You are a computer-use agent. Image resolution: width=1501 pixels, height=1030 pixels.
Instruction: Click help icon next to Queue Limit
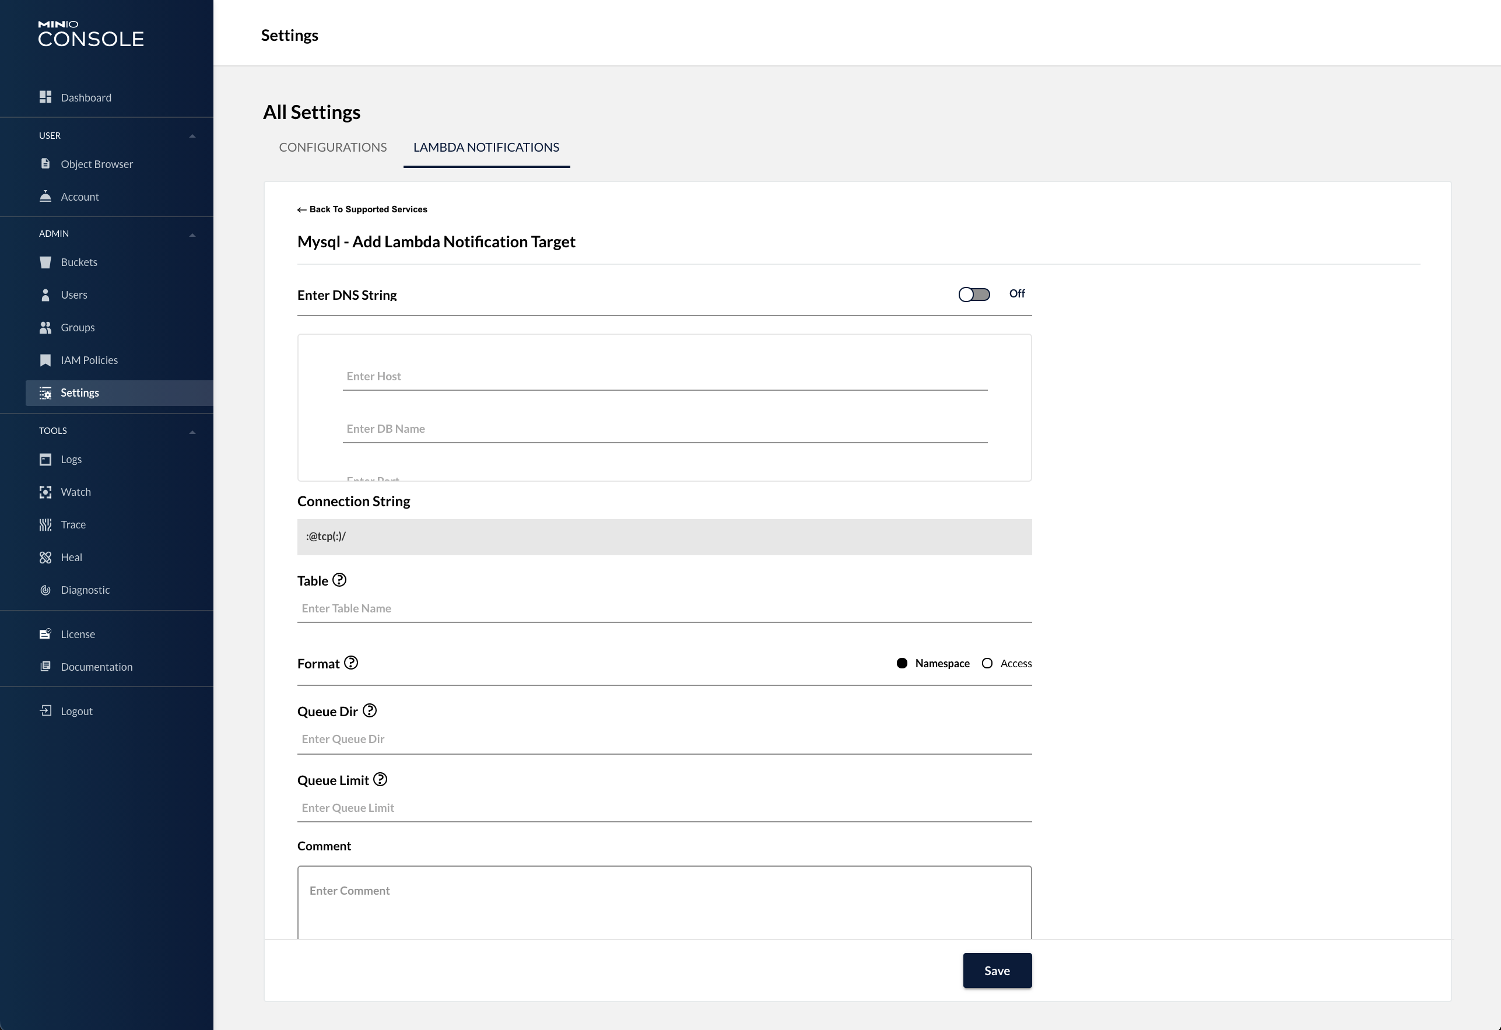click(x=380, y=779)
